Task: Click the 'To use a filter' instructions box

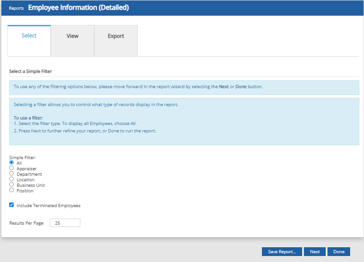Action: coord(184,121)
